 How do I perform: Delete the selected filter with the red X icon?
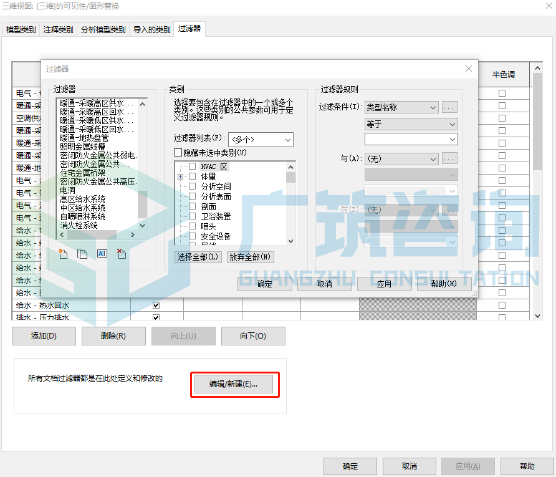pos(122,254)
